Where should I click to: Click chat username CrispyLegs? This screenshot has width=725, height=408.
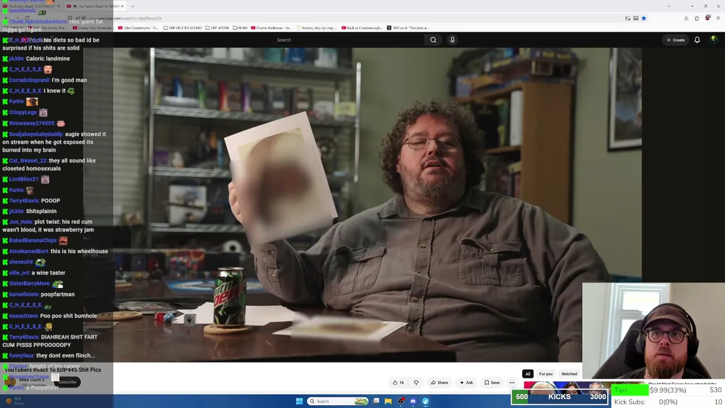(x=23, y=112)
